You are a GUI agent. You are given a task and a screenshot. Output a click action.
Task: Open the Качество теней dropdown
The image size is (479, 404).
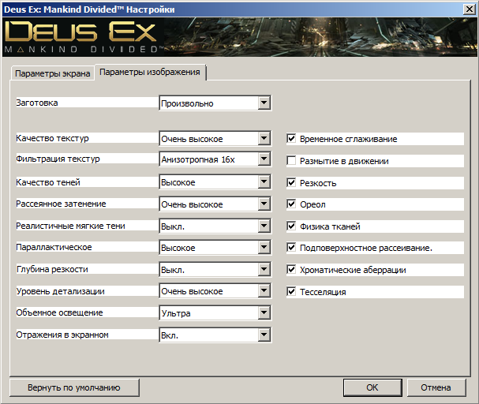215,182
